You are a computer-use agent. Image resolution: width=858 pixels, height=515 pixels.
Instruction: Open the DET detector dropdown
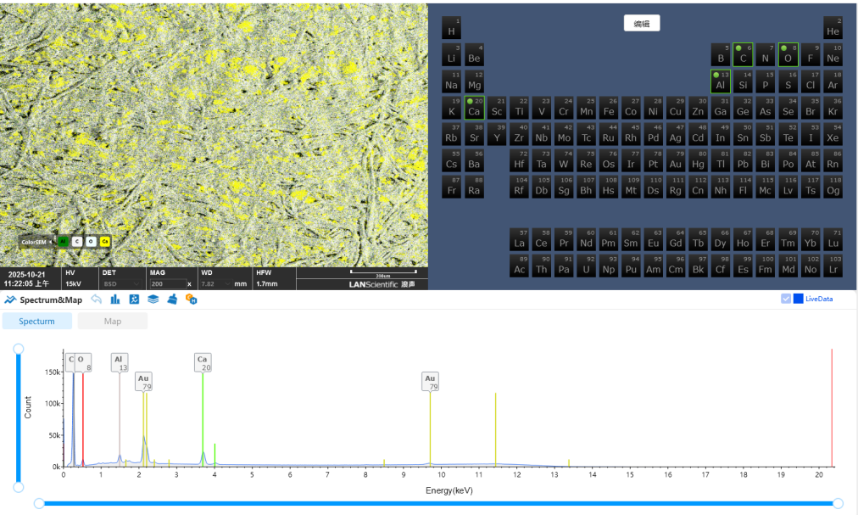(x=122, y=283)
